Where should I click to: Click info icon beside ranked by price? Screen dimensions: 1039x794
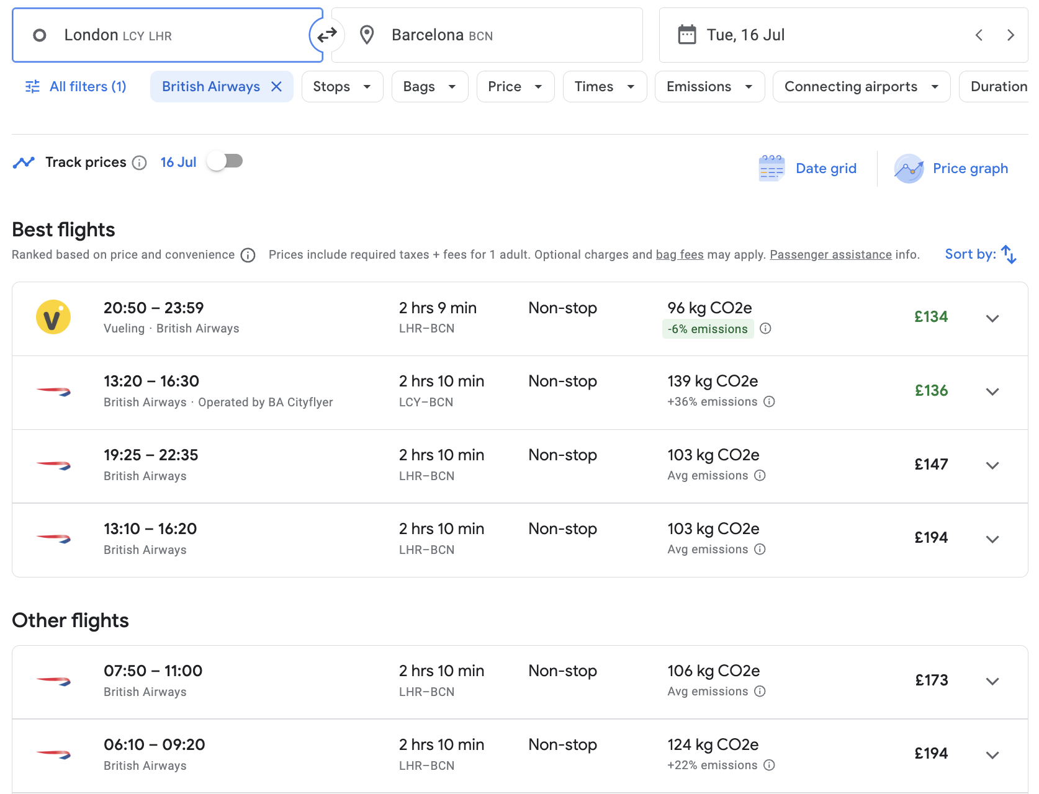[248, 256]
